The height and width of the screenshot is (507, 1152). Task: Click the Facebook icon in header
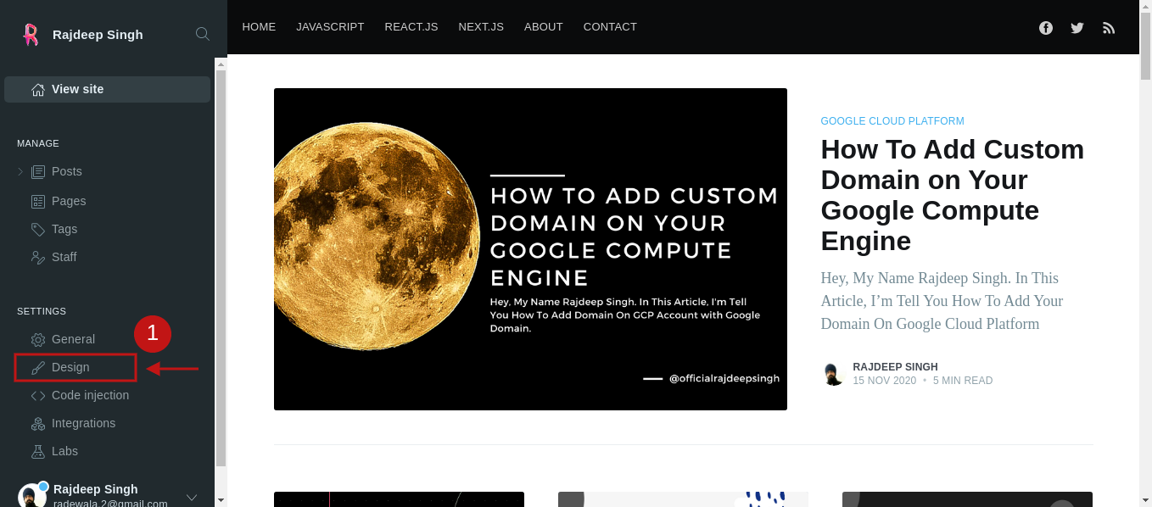1046,28
